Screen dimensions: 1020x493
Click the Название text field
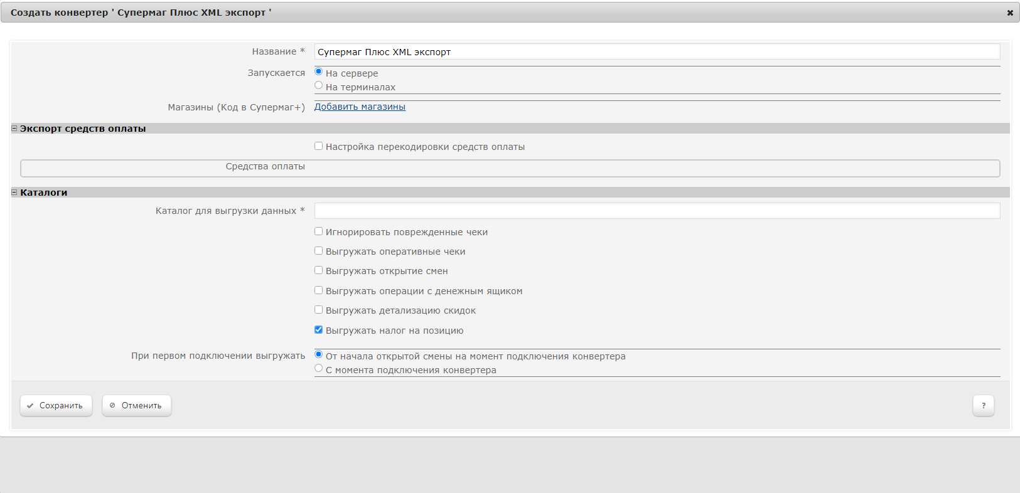tap(657, 52)
